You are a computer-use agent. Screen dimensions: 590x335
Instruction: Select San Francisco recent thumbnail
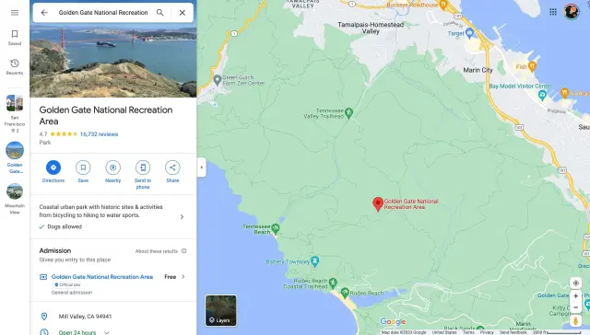15,103
